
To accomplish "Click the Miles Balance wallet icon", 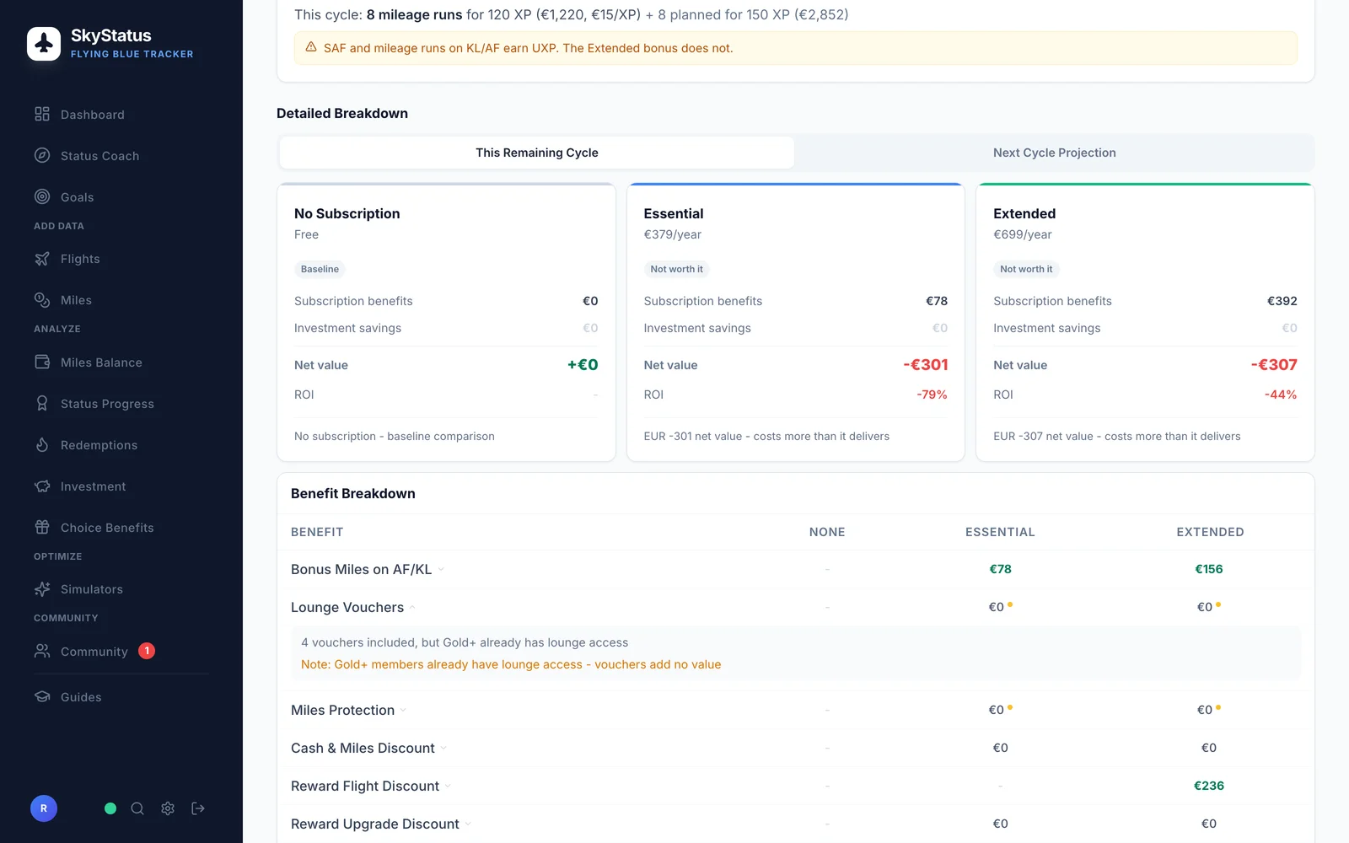I will (42, 362).
